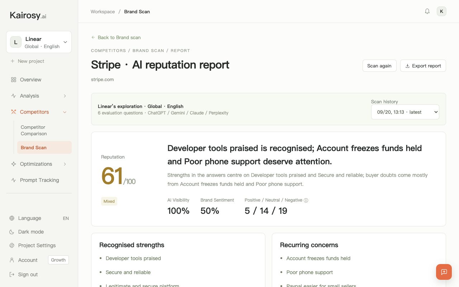459x287 pixels.
Task: Click the Competitors crossed-arrows icon
Action: 14,112
